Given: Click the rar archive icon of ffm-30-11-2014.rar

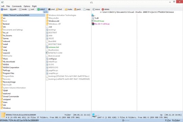Looking at the screenshot, I should 93,24.
